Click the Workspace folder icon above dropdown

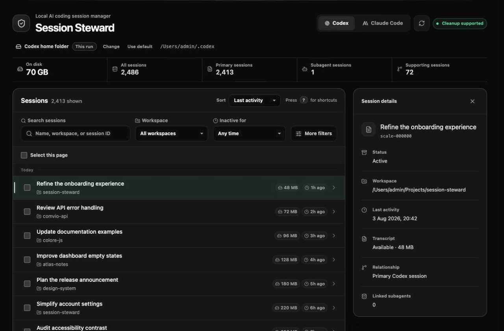137,121
